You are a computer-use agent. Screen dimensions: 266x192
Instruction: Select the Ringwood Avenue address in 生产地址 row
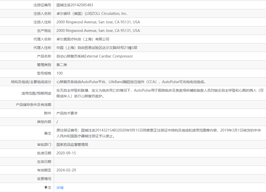tap(98, 31)
